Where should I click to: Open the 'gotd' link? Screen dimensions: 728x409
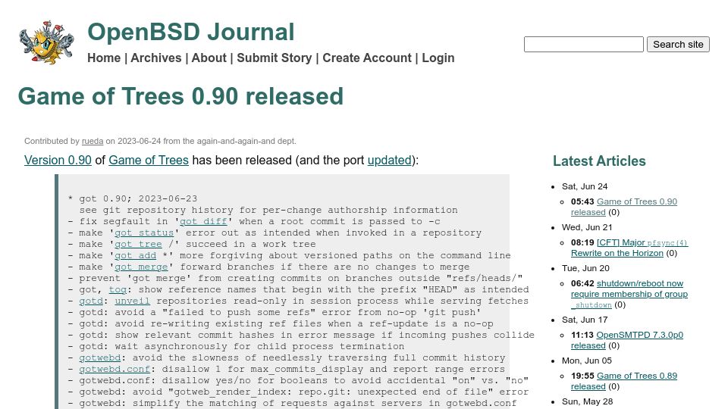click(91, 301)
